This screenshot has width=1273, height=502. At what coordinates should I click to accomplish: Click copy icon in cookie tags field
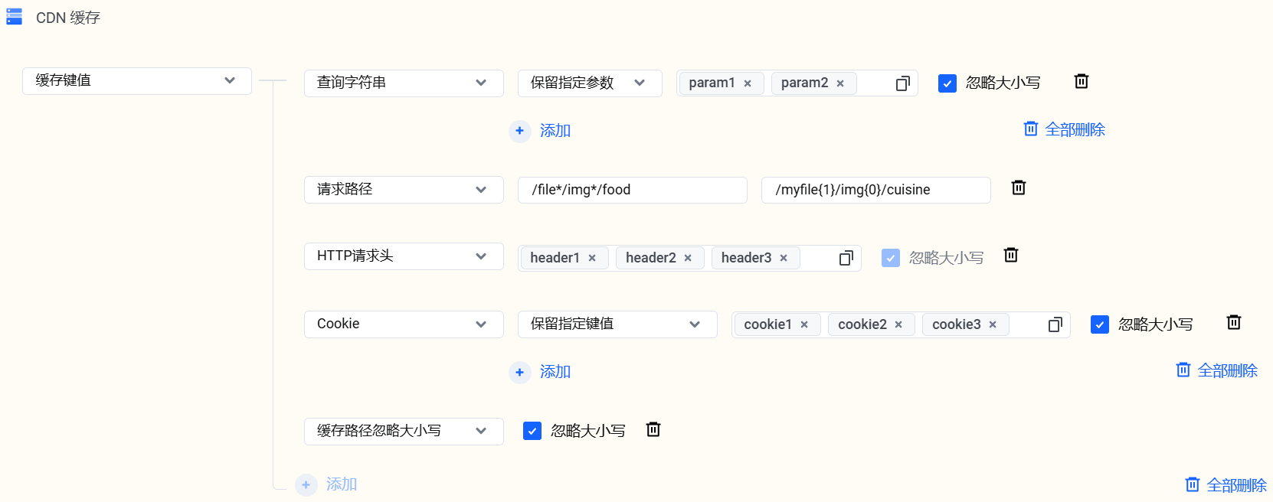(x=1055, y=324)
